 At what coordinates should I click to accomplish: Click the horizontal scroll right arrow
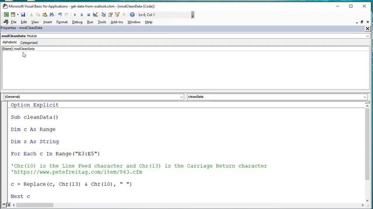(363, 205)
